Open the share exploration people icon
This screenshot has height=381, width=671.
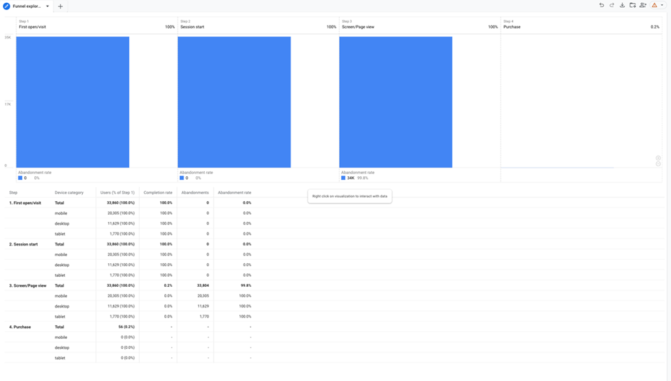(x=643, y=6)
